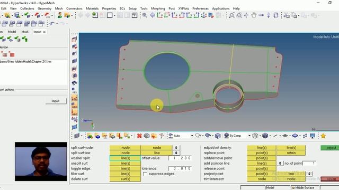Toggle the split surf-node option switch
This screenshot has width=339, height=190.
click(176, 148)
